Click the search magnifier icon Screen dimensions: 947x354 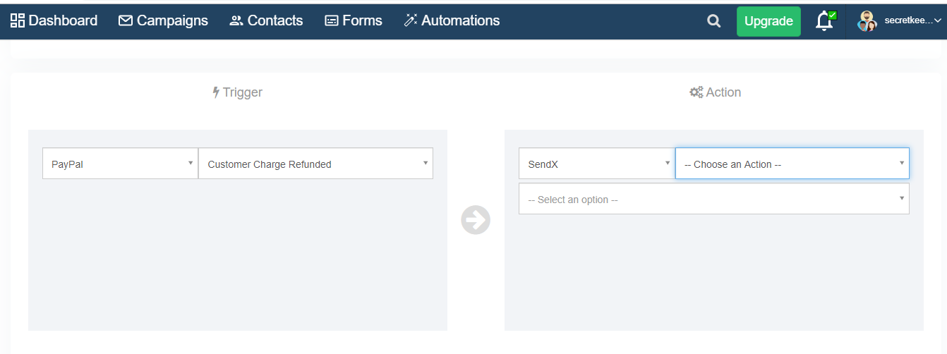[x=714, y=21]
